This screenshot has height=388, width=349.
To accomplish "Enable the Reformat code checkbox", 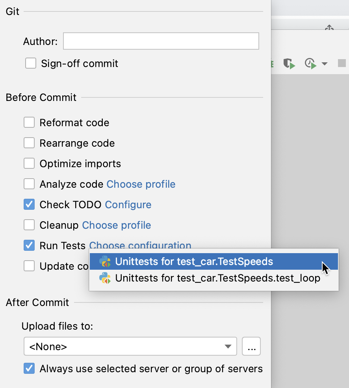I will tap(29, 122).
